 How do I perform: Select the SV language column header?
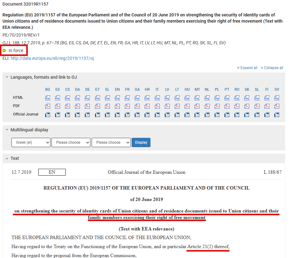(277, 90)
